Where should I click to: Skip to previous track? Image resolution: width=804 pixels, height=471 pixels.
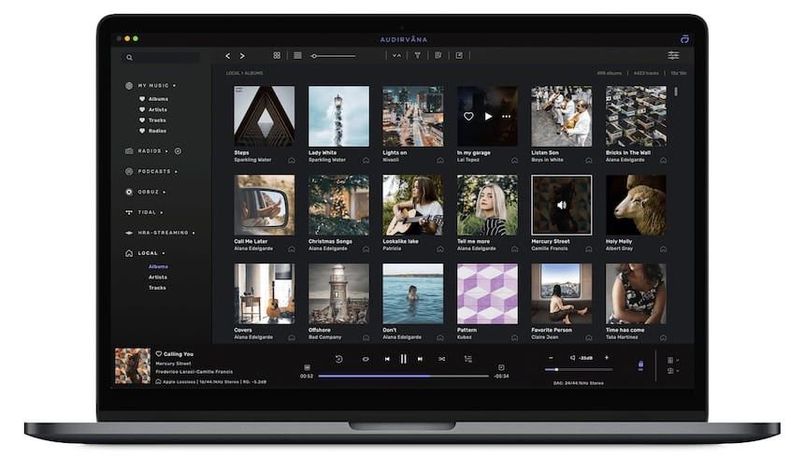(387, 359)
